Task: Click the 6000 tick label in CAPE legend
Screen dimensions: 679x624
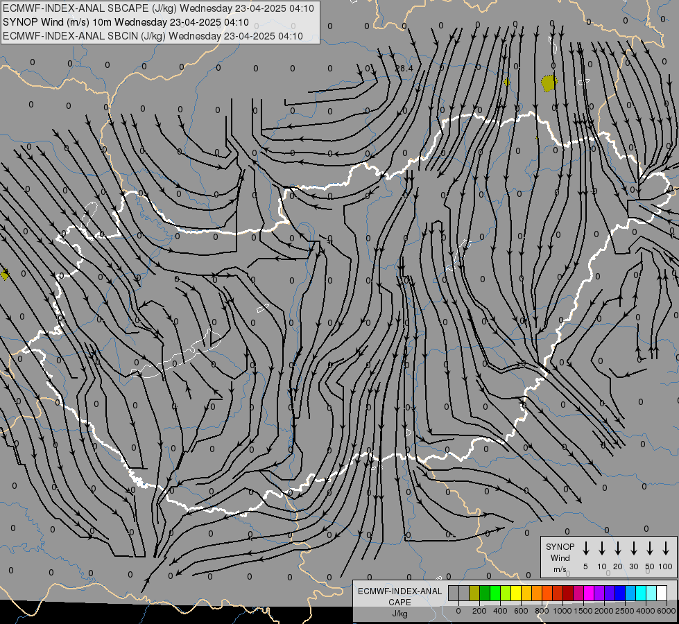Action: point(667,611)
